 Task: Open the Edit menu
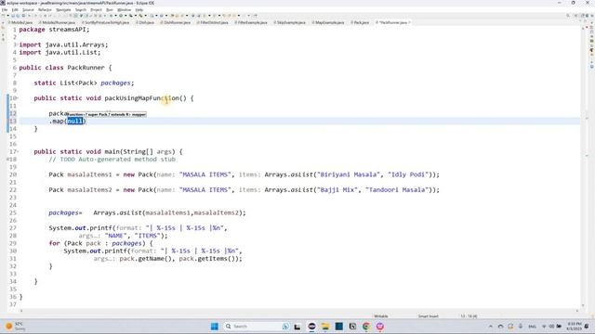pyautogui.click(x=15, y=10)
